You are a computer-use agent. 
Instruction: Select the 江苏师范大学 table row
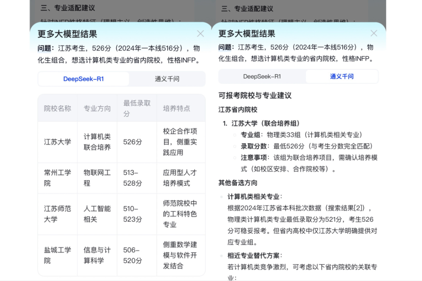point(58,214)
